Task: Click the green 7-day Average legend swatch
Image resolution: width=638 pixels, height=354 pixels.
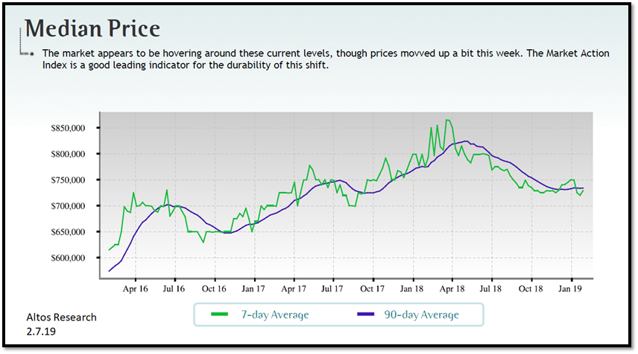Action: (x=221, y=315)
